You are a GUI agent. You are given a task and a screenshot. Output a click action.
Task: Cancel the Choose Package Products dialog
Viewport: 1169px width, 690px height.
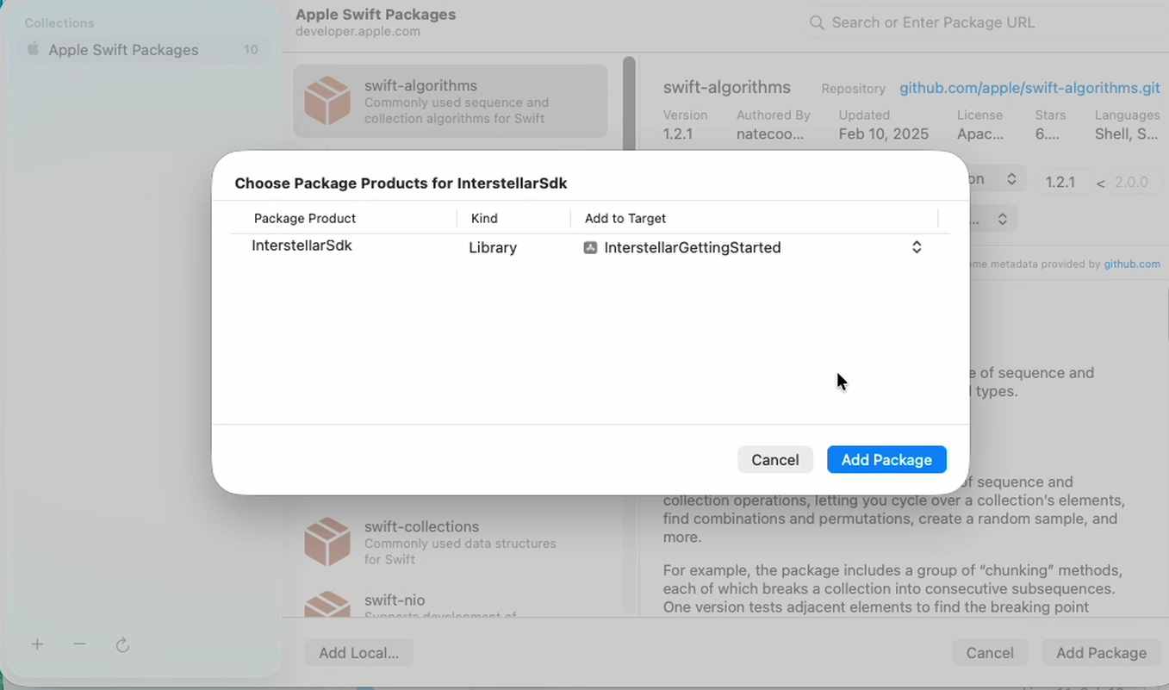(x=774, y=459)
